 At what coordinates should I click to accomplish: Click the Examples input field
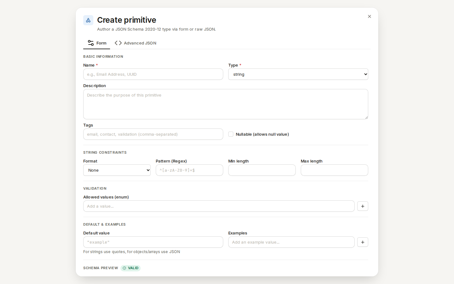[291, 242]
